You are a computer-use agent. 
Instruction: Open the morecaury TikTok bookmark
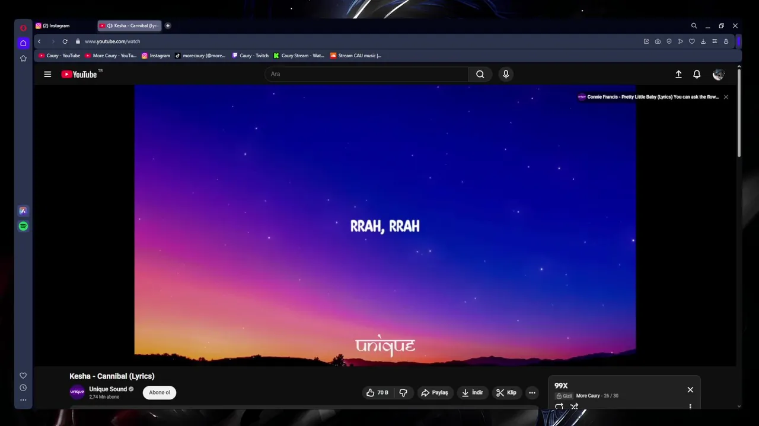coord(200,56)
